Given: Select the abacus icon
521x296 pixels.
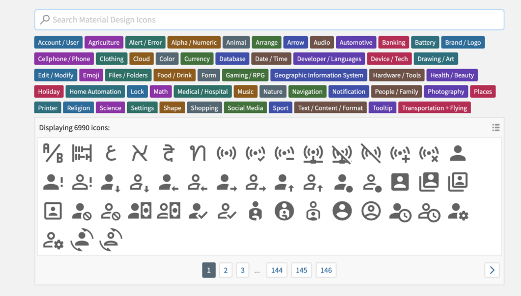Looking at the screenshot, I should click(81, 153).
